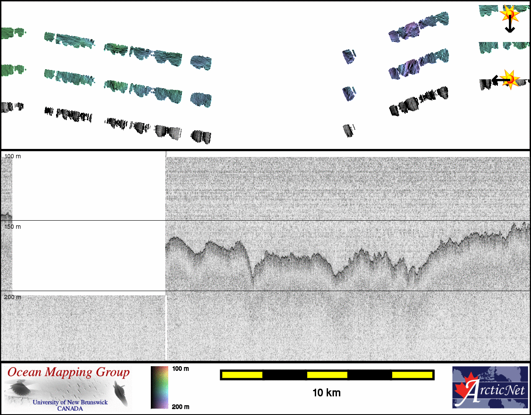Click the black downward illumination arrow
The height and width of the screenshot is (415, 531).
(510, 26)
